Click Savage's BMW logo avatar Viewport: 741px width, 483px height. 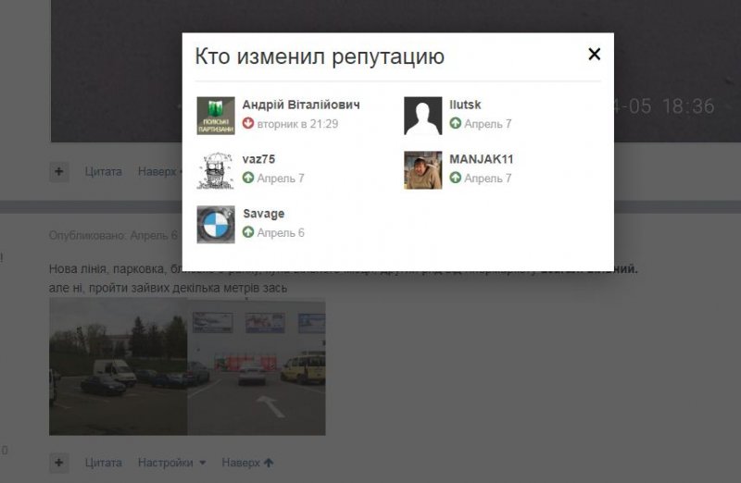(x=216, y=225)
